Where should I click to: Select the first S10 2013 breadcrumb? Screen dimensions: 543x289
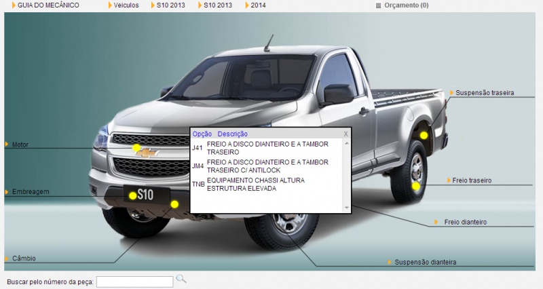pyautogui.click(x=171, y=5)
